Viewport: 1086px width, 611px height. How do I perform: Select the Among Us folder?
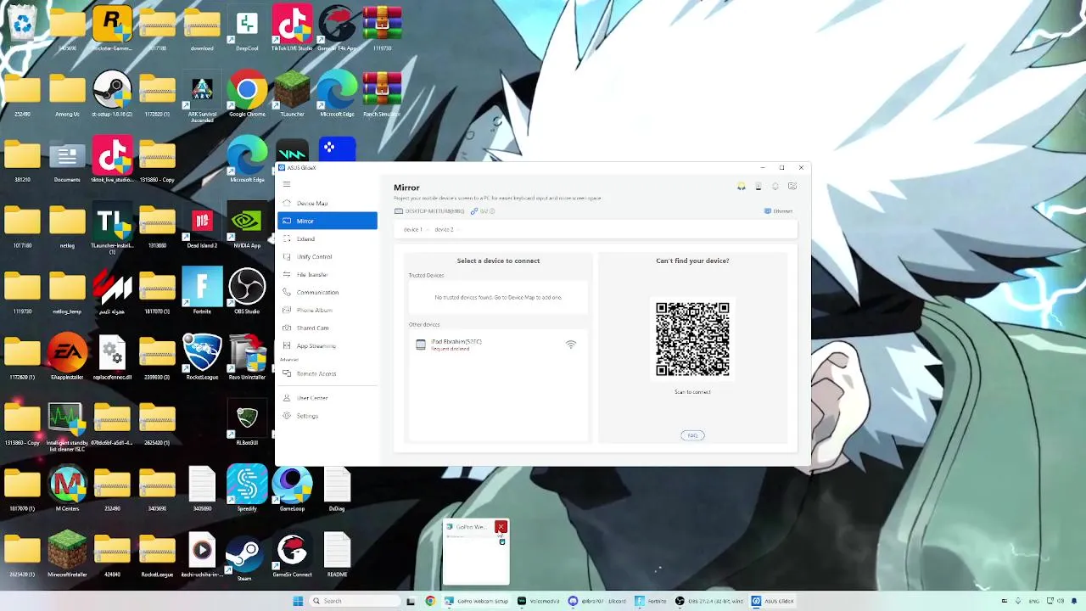click(x=67, y=93)
